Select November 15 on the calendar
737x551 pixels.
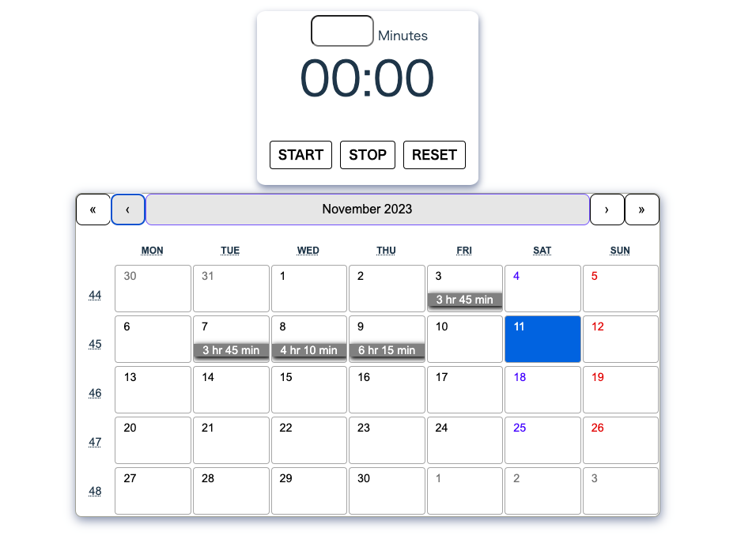[x=308, y=390]
